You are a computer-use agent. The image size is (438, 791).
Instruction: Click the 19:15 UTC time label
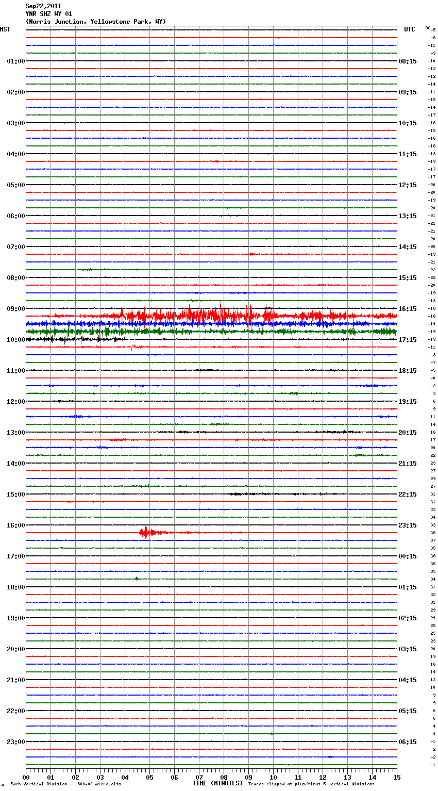coord(408,402)
